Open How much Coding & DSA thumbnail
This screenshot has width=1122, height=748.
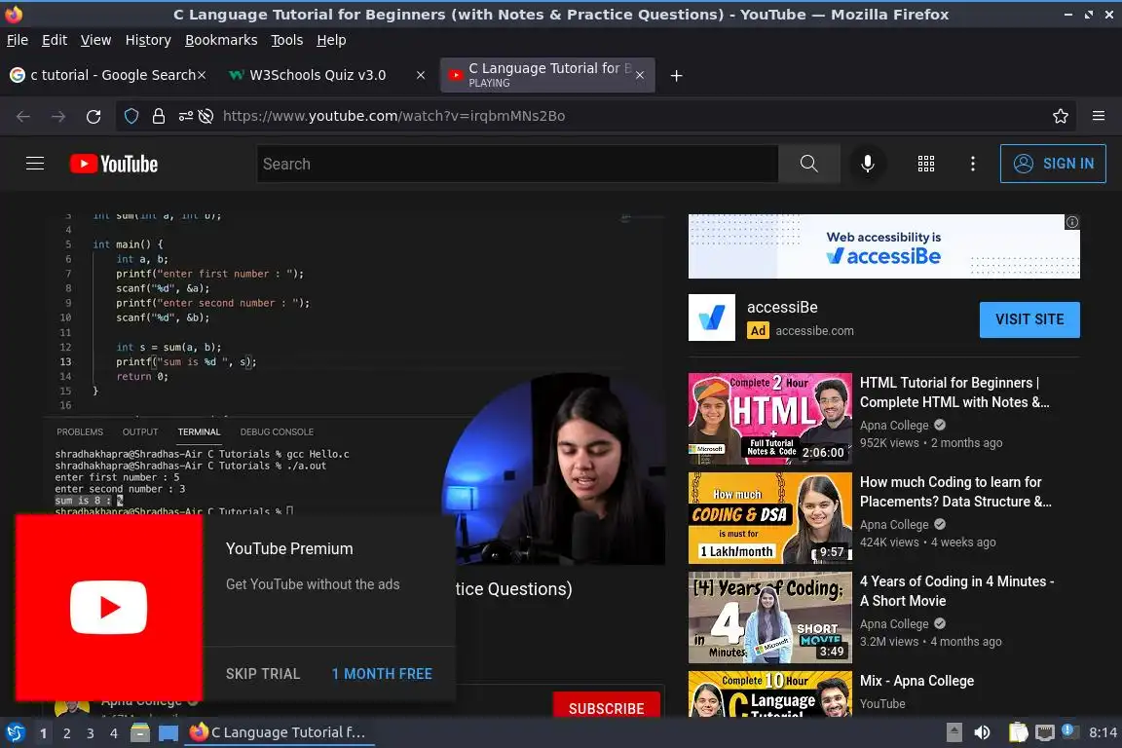tap(770, 517)
